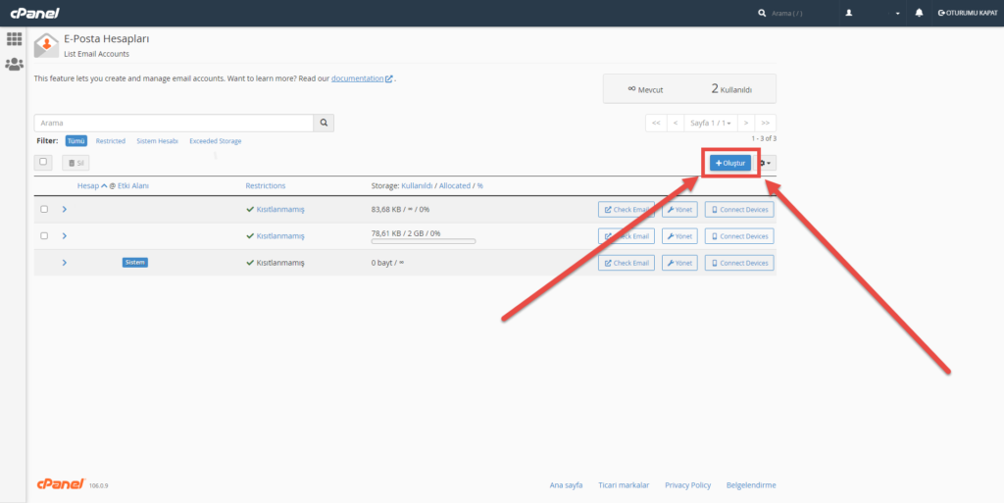This screenshot has width=1004, height=503.
Task: Open the gear settings dropdown next to Oluştur
Action: click(x=766, y=163)
